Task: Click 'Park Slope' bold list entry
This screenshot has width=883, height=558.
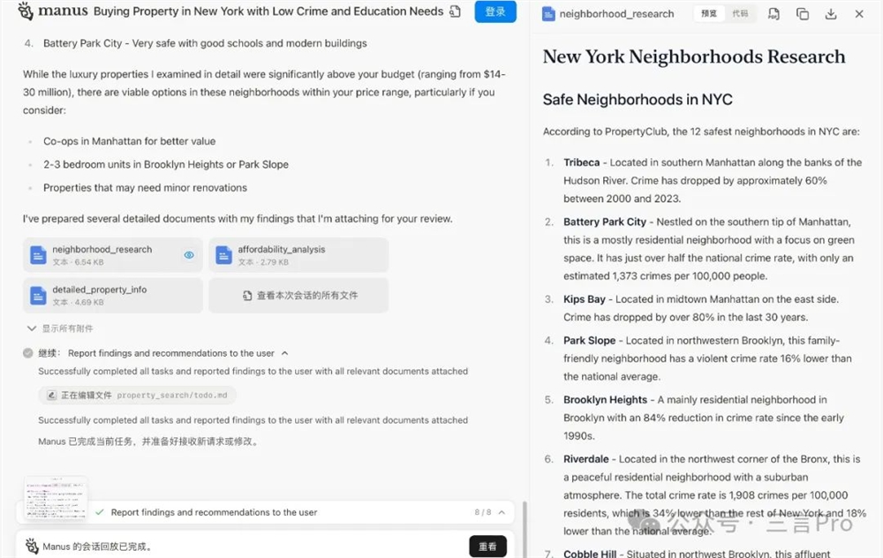Action: coord(590,341)
